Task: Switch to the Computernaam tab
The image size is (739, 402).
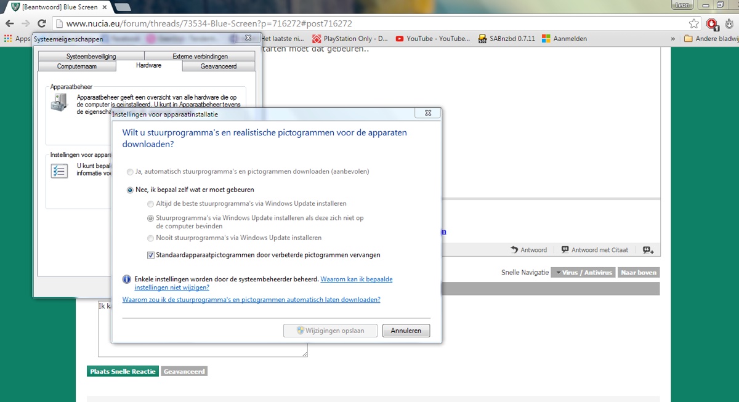Action: tap(77, 66)
